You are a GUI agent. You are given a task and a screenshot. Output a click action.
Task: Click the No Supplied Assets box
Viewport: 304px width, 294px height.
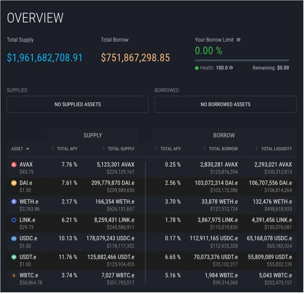tap(77, 104)
